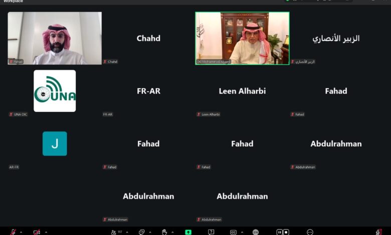Stop the recording

coord(286,232)
